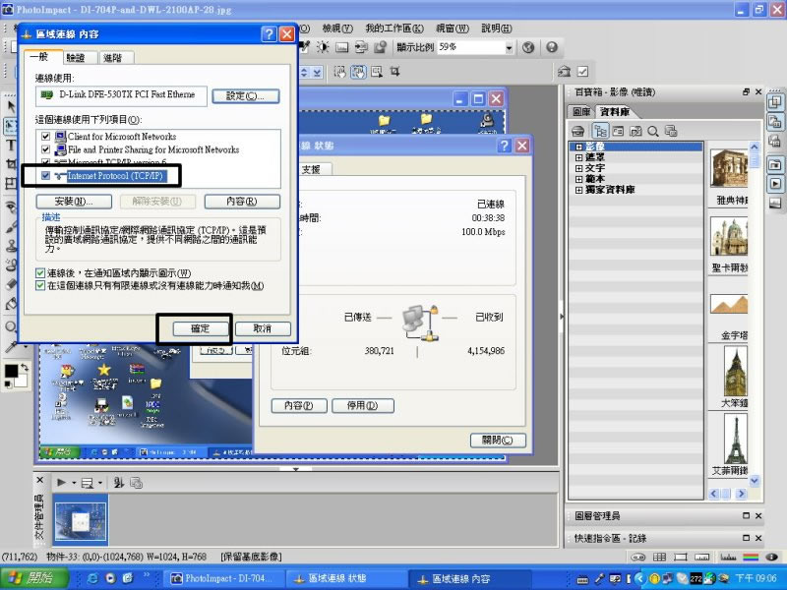Toggle notify on limited connectivity checkbox
The height and width of the screenshot is (590, 787).
40,286
